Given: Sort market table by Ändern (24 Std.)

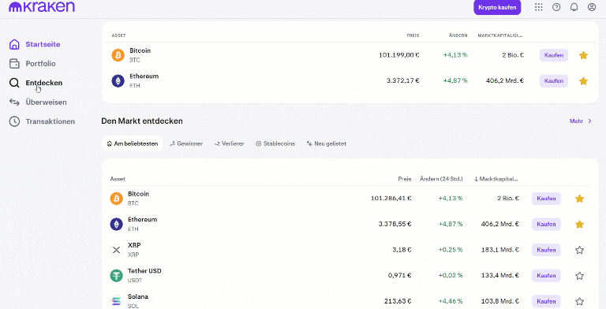Looking at the screenshot, I should point(441,179).
